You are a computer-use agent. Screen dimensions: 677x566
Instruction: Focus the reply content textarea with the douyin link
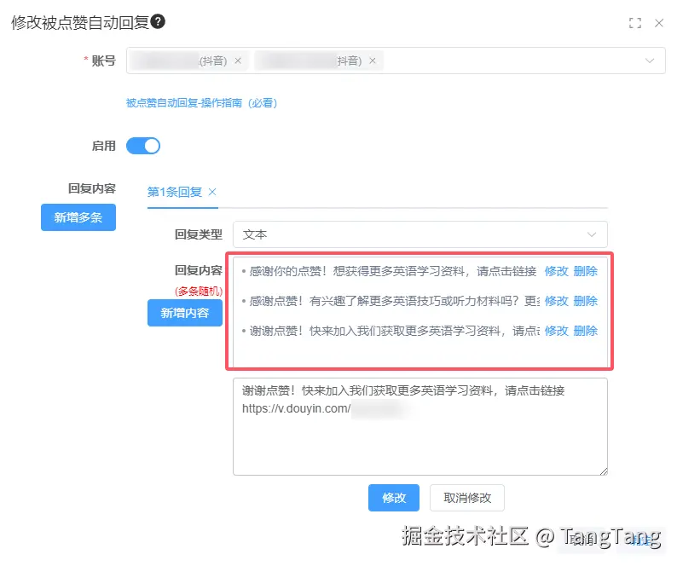click(420, 426)
